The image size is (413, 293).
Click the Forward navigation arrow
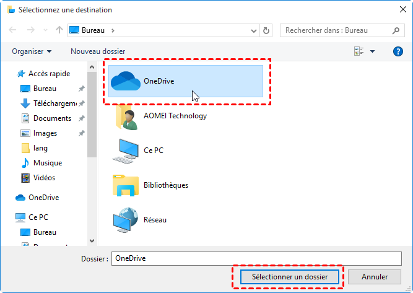(x=31, y=30)
